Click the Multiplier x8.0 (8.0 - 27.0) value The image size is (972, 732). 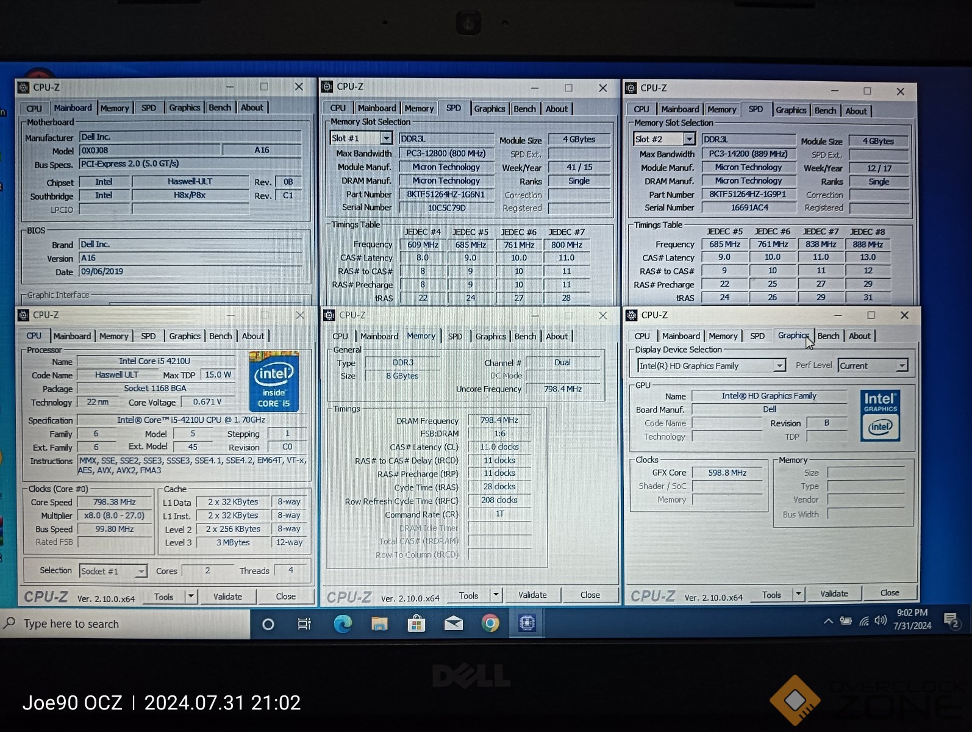pyautogui.click(x=115, y=515)
